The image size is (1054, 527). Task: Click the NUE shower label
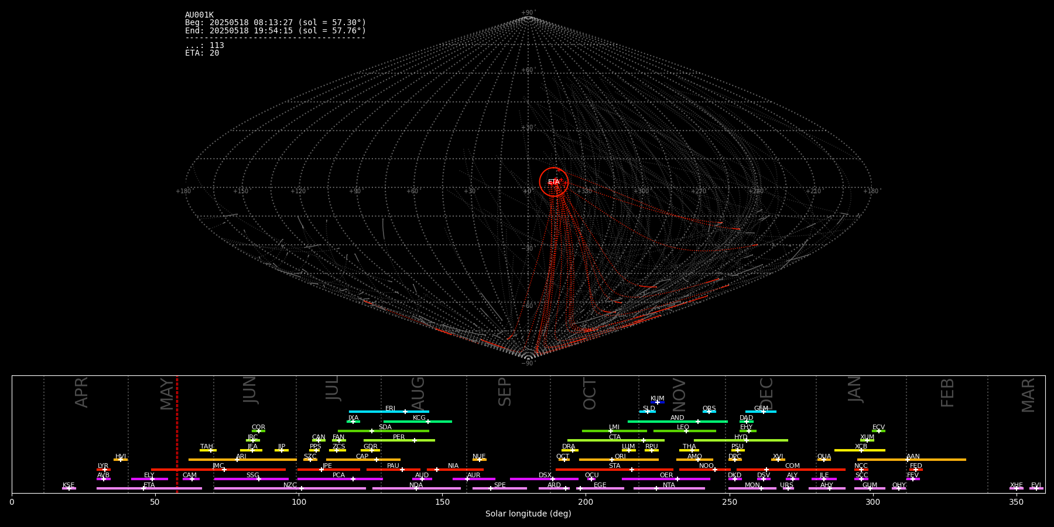tap(479, 456)
